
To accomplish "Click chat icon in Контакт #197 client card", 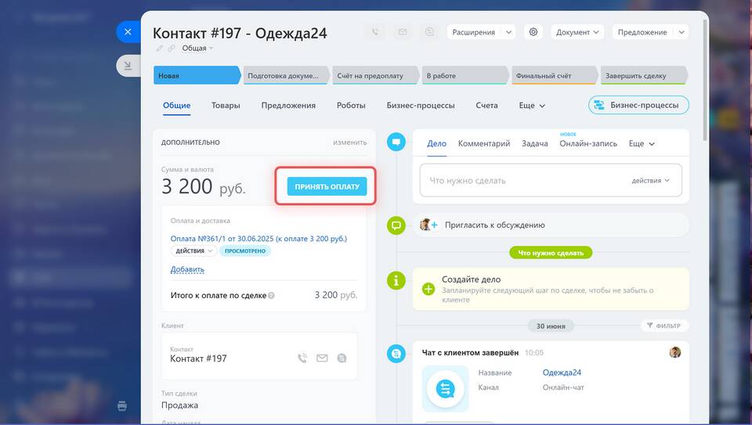I will click(342, 358).
